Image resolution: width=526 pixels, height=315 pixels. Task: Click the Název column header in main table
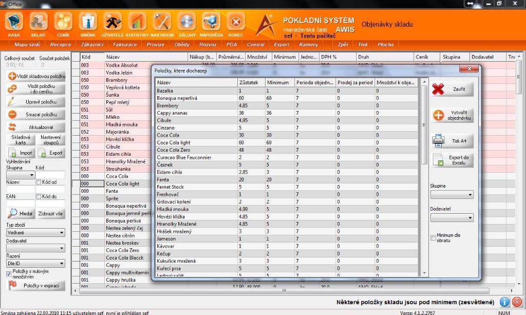pos(146,57)
